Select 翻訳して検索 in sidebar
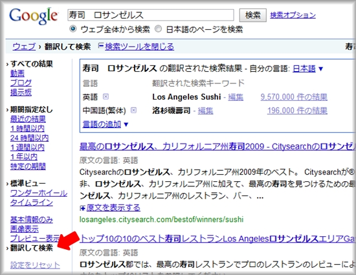The height and width of the screenshot is (275, 356). (31, 248)
